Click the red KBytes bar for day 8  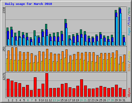[x=35, y=87]
